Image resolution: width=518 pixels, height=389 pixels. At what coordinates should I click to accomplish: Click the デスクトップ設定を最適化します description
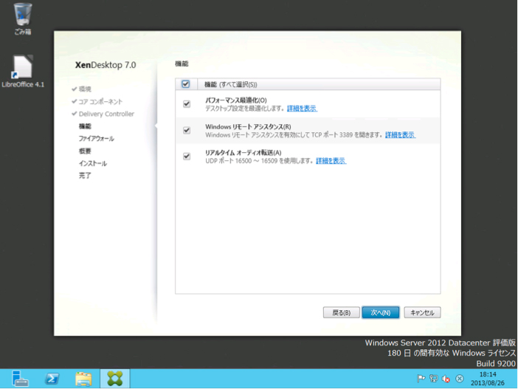click(x=245, y=109)
